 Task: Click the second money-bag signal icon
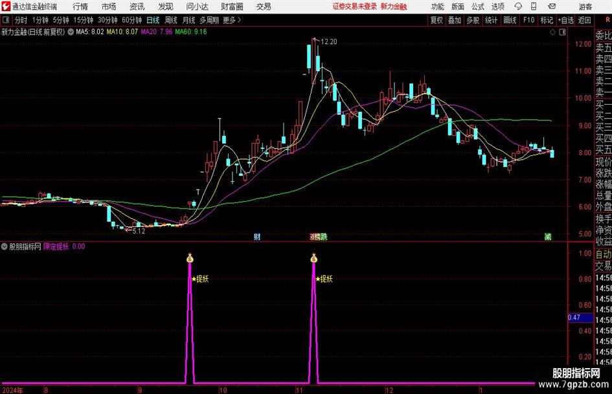[x=314, y=258]
